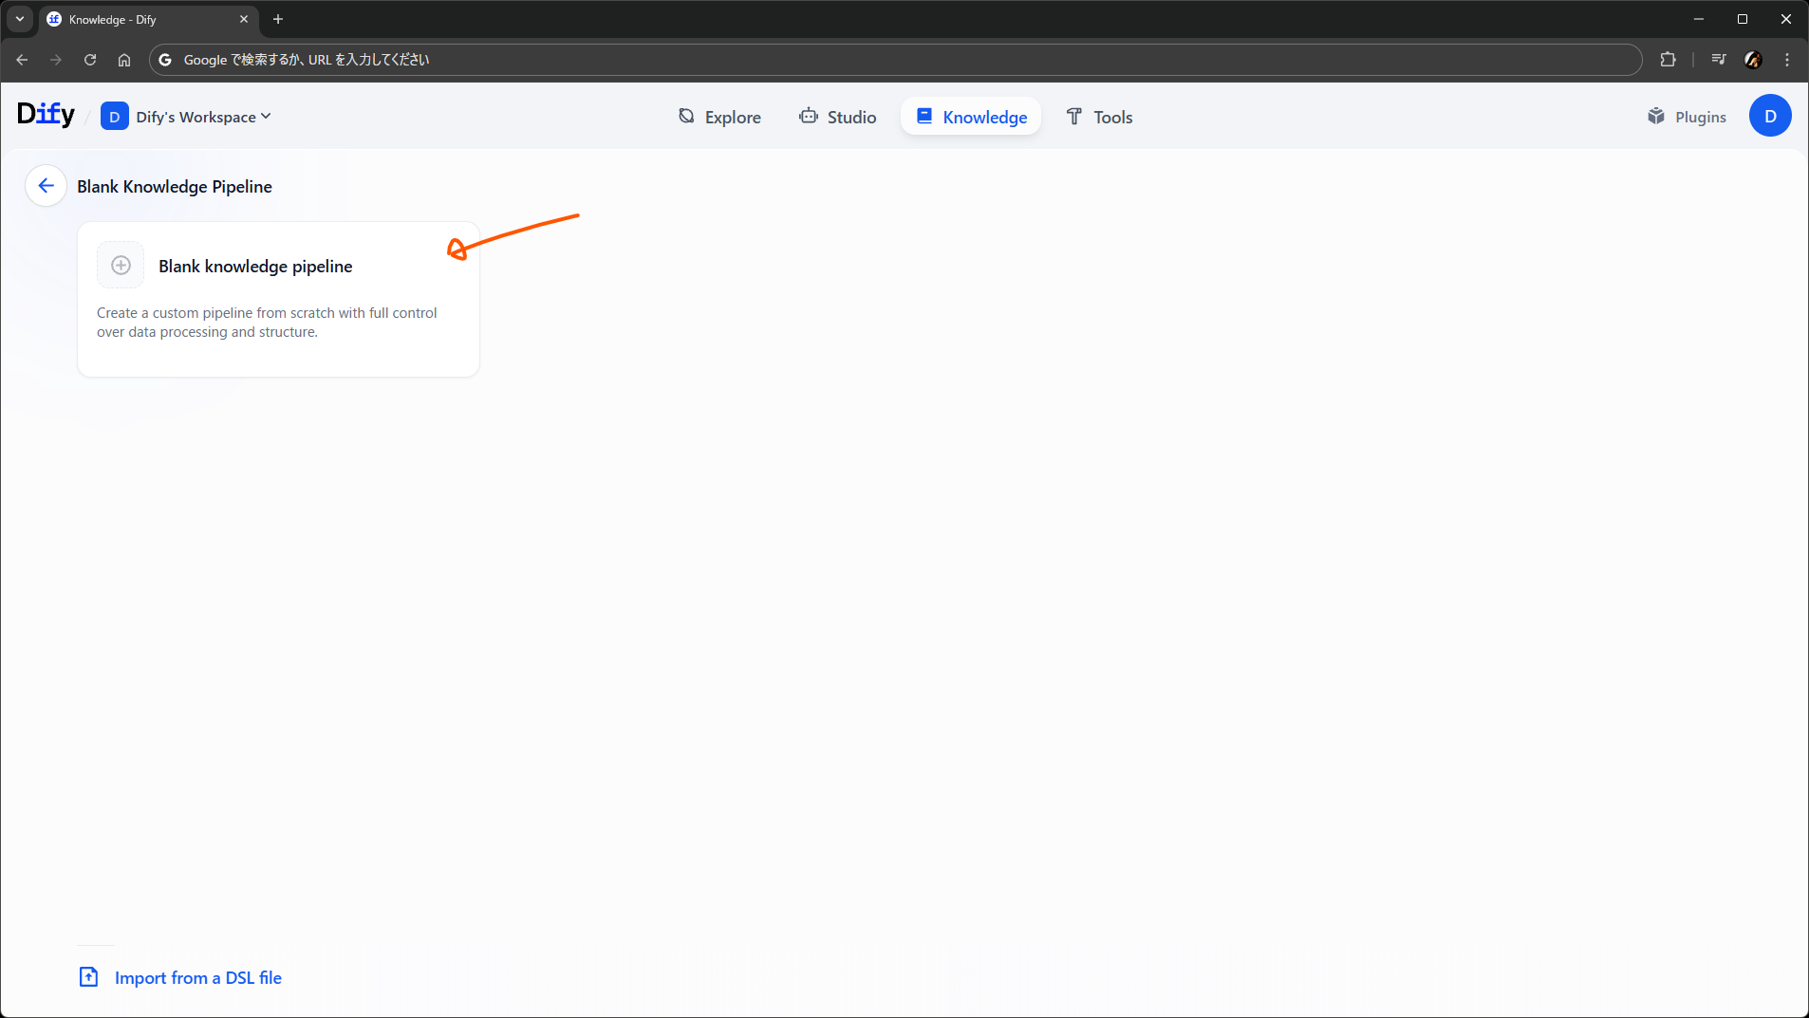Open the Dify's Workspace dropdown
Image resolution: width=1809 pixels, height=1018 pixels.
(x=187, y=117)
